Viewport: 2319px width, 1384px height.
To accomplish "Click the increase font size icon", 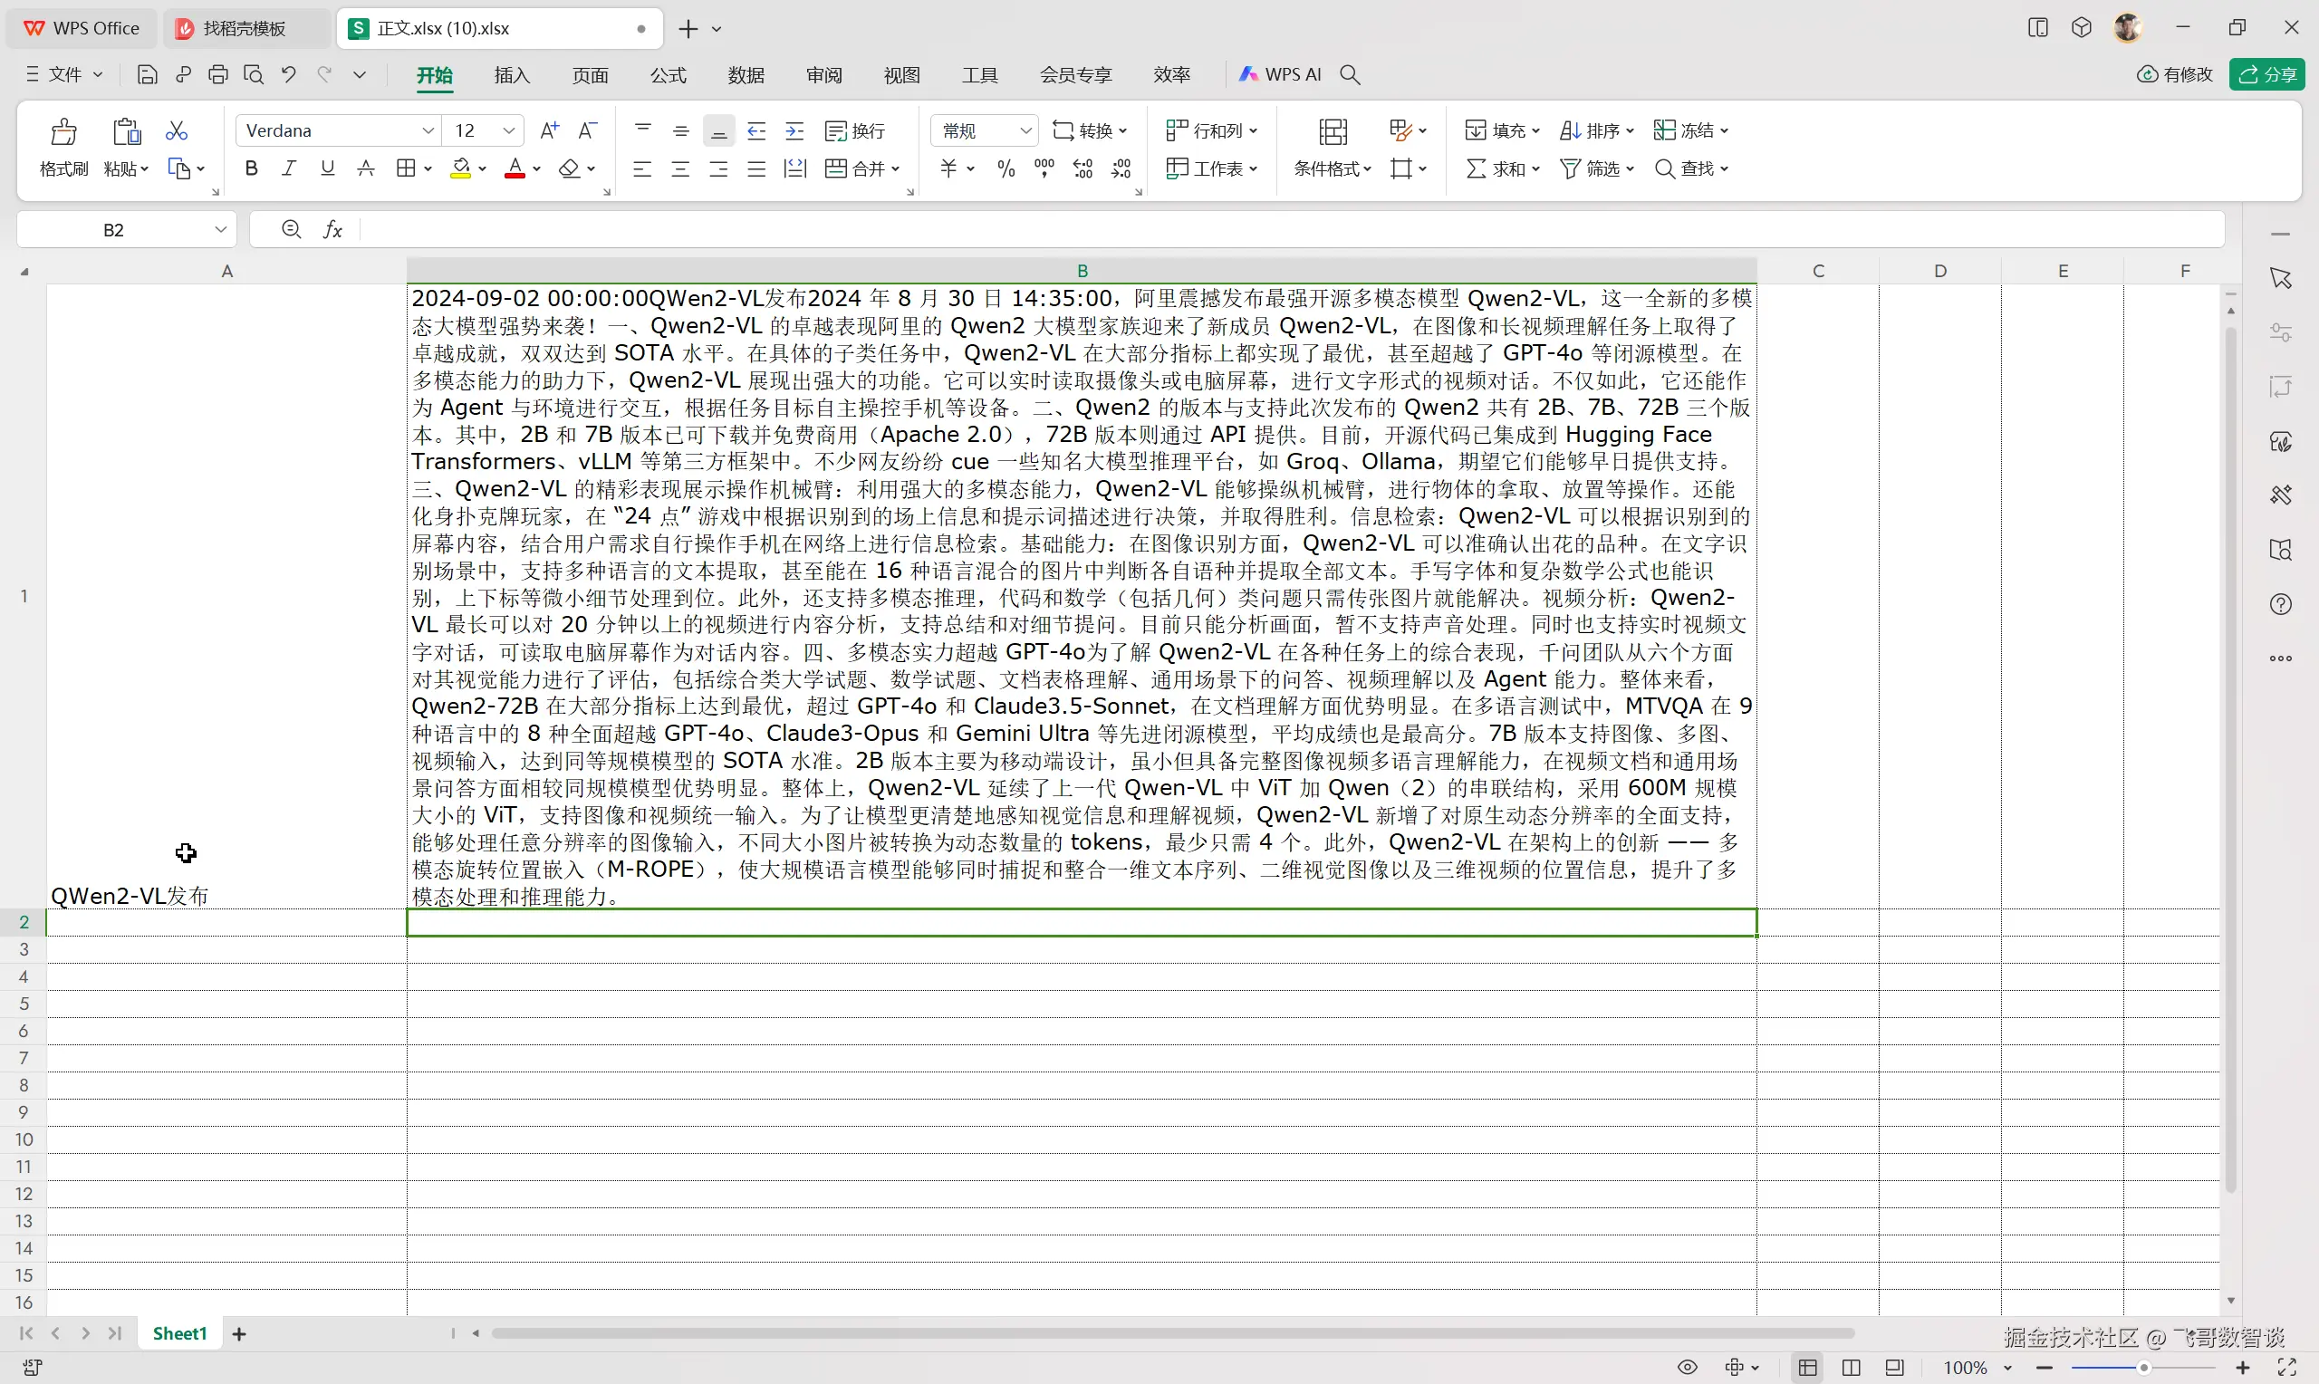I will tap(549, 130).
